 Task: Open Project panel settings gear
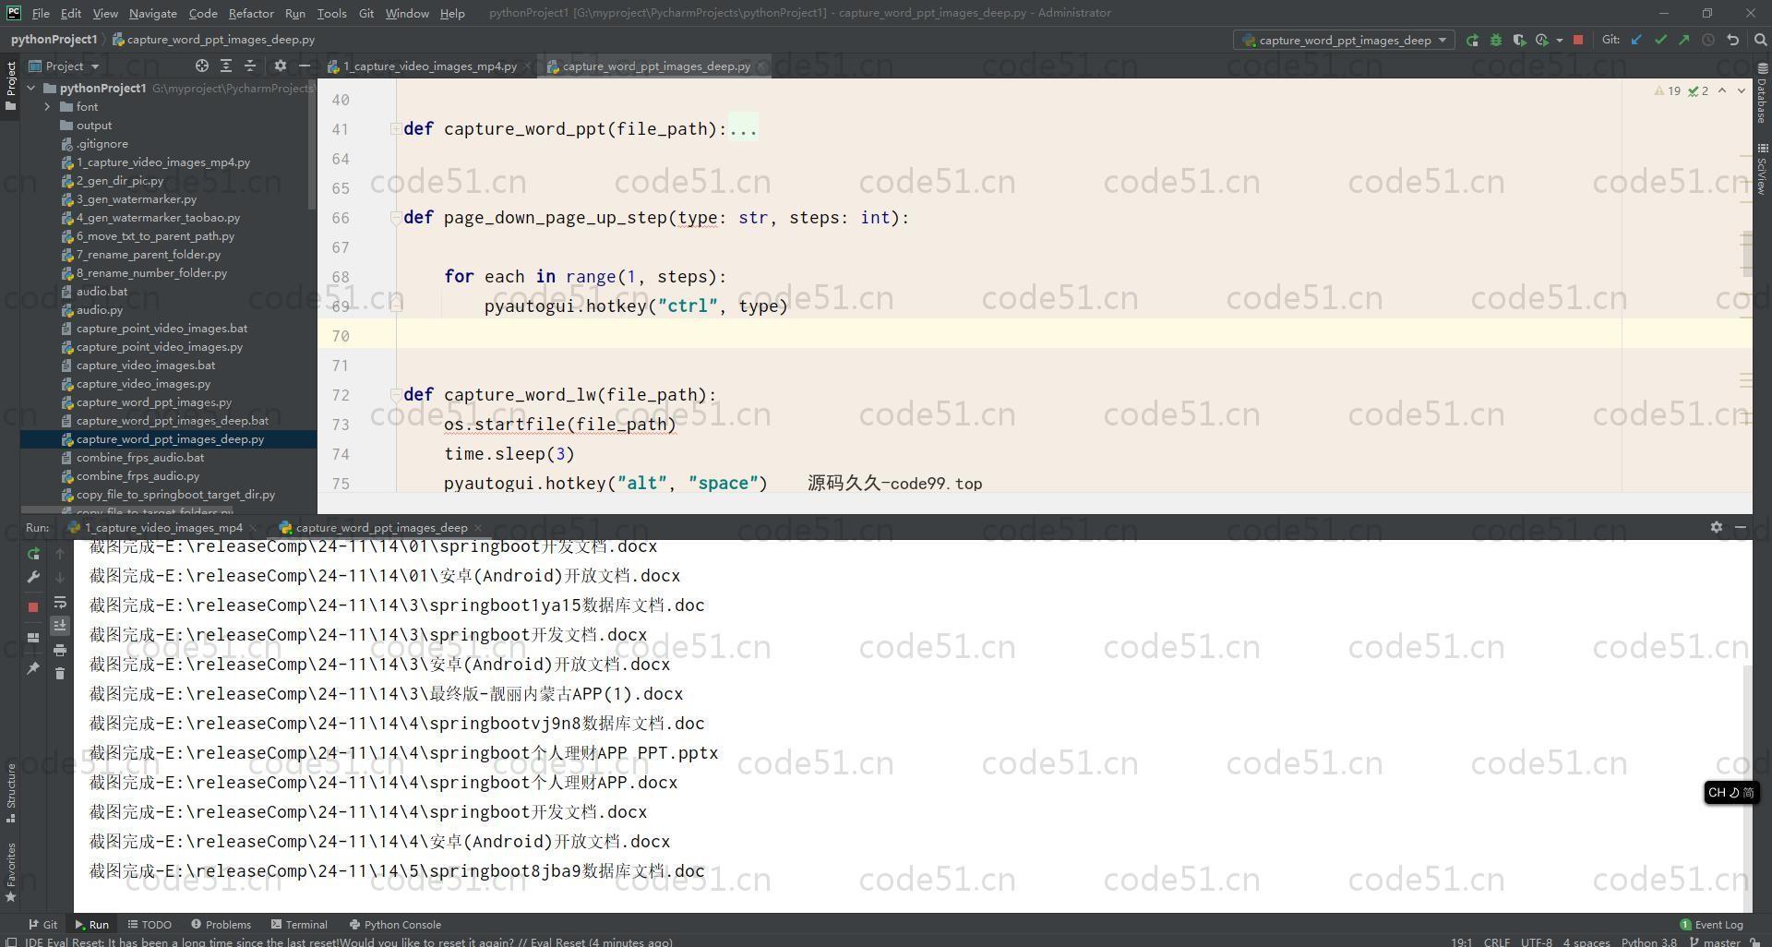point(281,66)
